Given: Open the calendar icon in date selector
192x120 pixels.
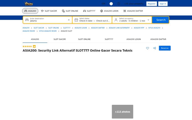Looking at the screenshot, I should [76, 20].
